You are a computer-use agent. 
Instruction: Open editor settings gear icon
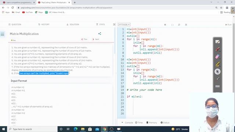tap(165, 25)
